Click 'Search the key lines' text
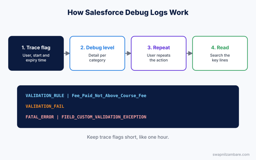The image size is (256, 160). point(220,58)
